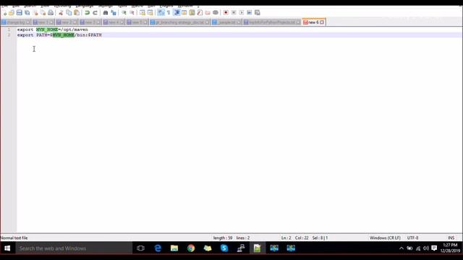
Task: Open the Find dialog (binoculars icon)
Action: pyautogui.click(x=106, y=13)
